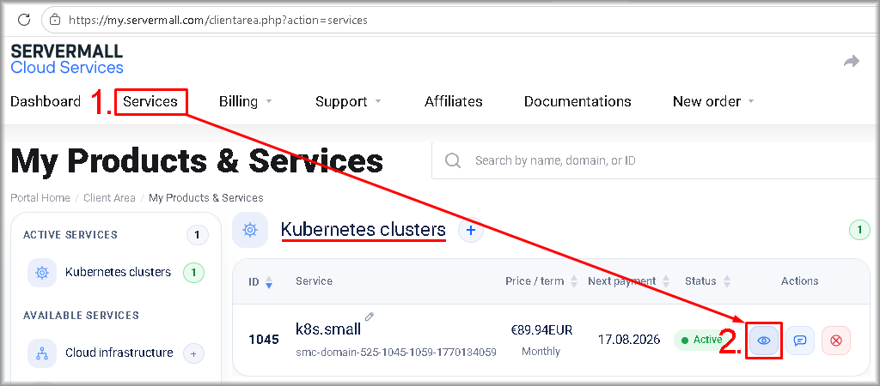The image size is (880, 386).
Task: Open the Documentations menu item
Action: tap(577, 101)
